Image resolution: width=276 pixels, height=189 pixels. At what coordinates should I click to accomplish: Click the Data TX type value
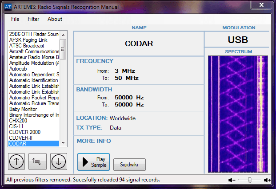(116, 128)
